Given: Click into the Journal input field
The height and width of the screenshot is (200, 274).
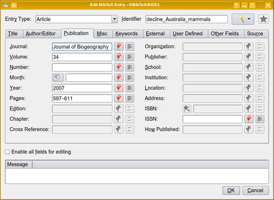Looking at the screenshot, I should click(x=82, y=46).
